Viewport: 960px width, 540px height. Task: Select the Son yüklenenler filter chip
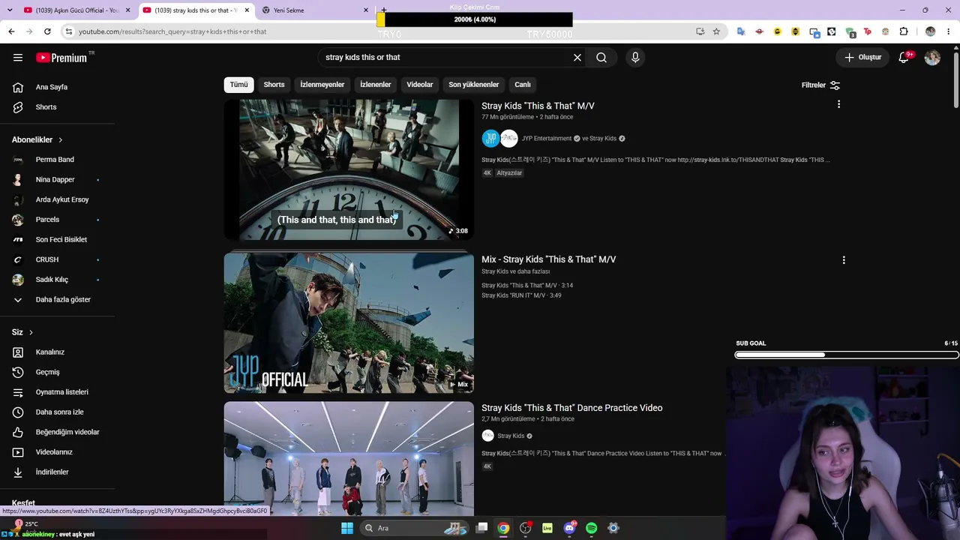473,85
